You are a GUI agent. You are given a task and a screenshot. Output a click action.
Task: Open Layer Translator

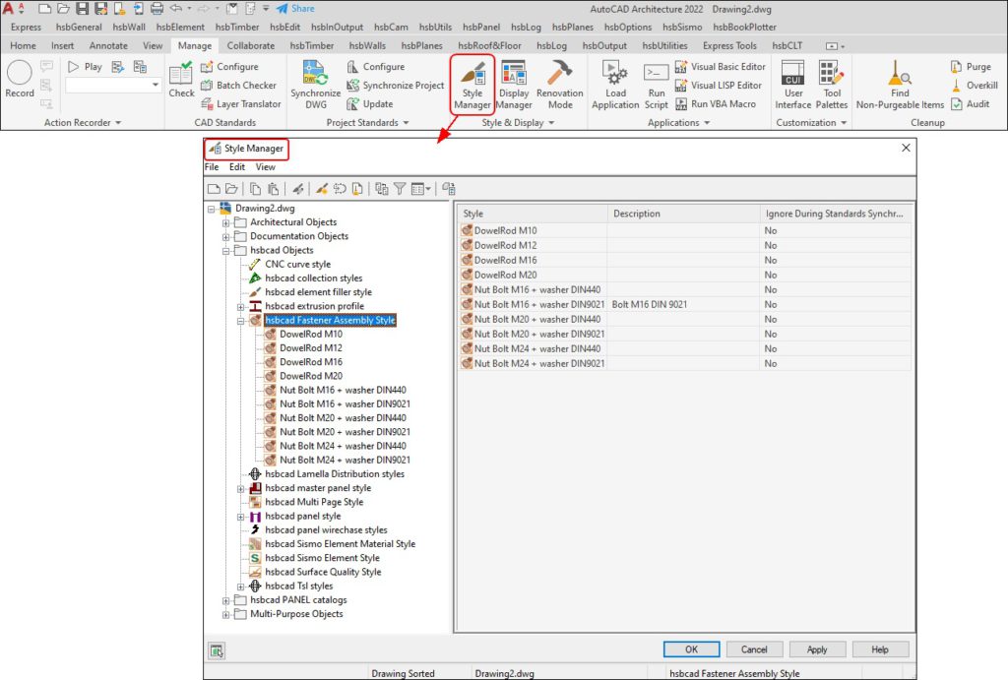pyautogui.click(x=241, y=103)
